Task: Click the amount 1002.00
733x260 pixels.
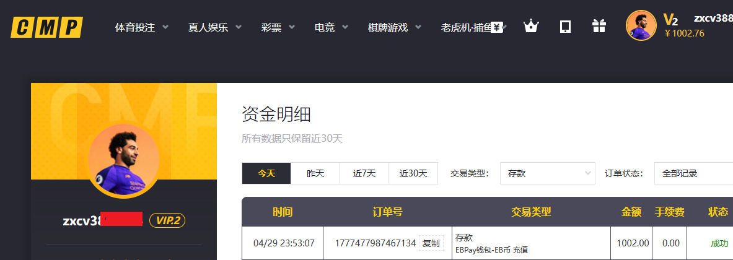Action: click(x=633, y=243)
